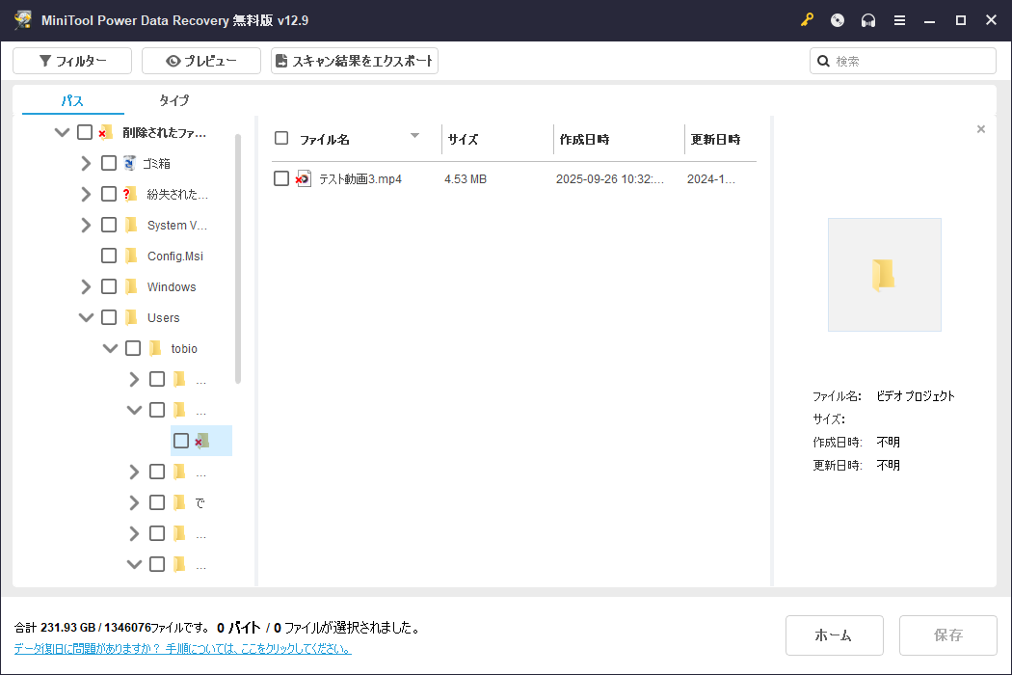
Task: Sort by the 更新日時 column header
Action: tap(715, 139)
